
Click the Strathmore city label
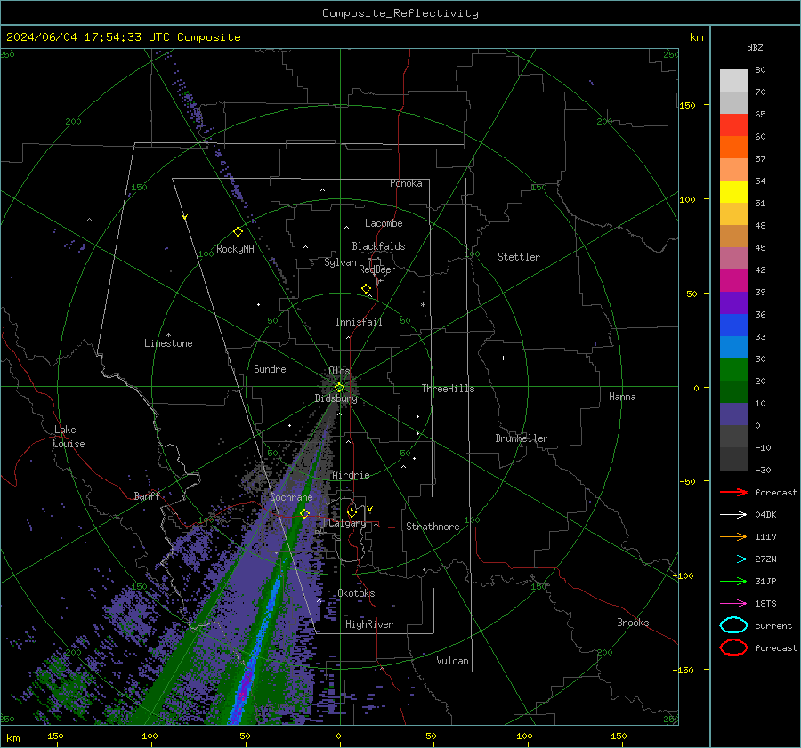pyautogui.click(x=433, y=527)
